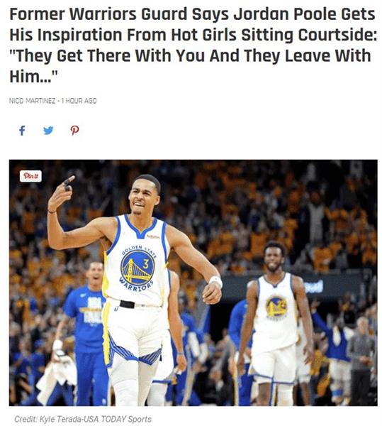Tweet the article using Twitter bird icon
This screenshot has width=382, height=426.
point(48,131)
